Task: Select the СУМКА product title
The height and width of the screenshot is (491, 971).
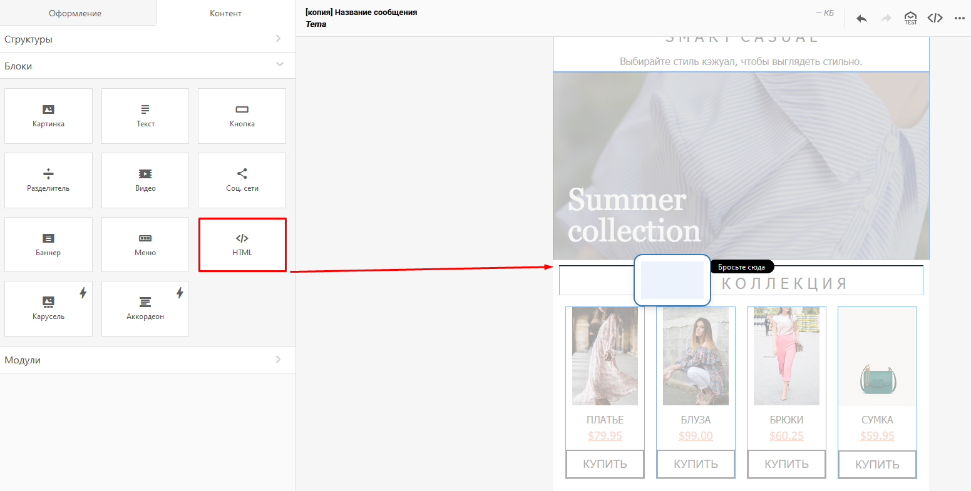Action: pyautogui.click(x=877, y=420)
